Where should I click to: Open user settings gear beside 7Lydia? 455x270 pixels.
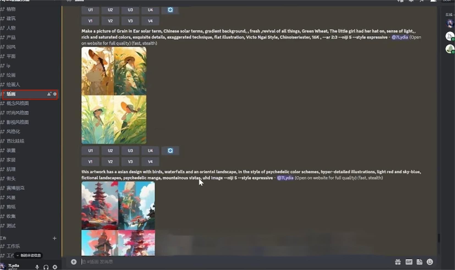click(55, 267)
